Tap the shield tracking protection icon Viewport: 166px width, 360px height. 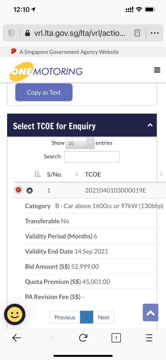(11, 33)
